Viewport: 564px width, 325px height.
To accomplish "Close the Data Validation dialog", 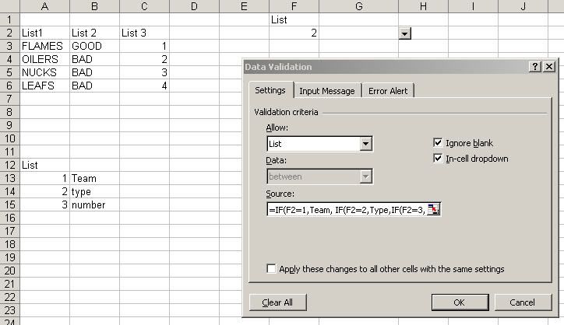I will click(549, 67).
